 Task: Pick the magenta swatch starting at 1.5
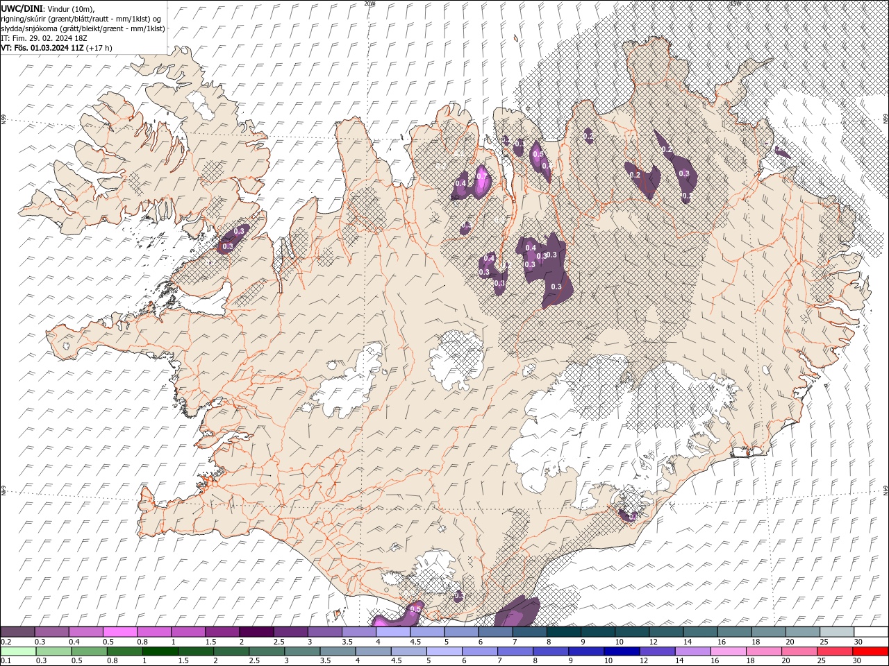click(x=222, y=632)
